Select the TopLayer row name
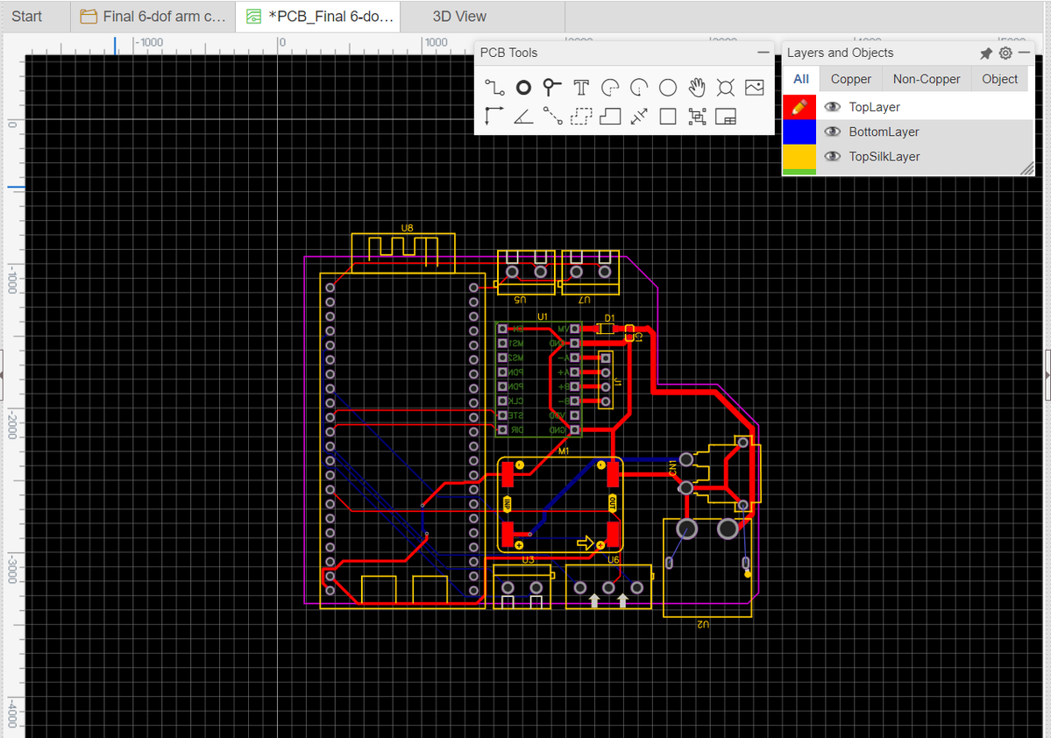 point(874,107)
